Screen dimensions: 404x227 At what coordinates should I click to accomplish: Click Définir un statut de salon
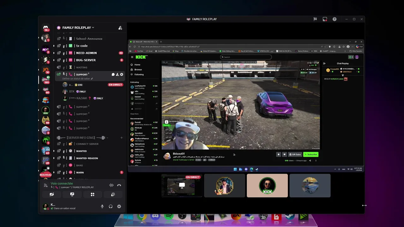pyautogui.click(x=76, y=79)
